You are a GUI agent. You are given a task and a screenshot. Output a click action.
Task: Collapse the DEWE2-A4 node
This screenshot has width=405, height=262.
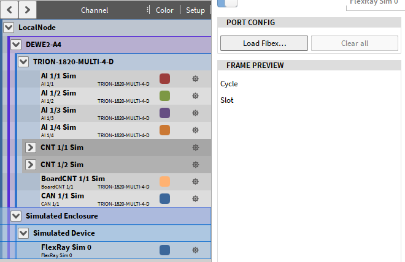click(x=16, y=45)
